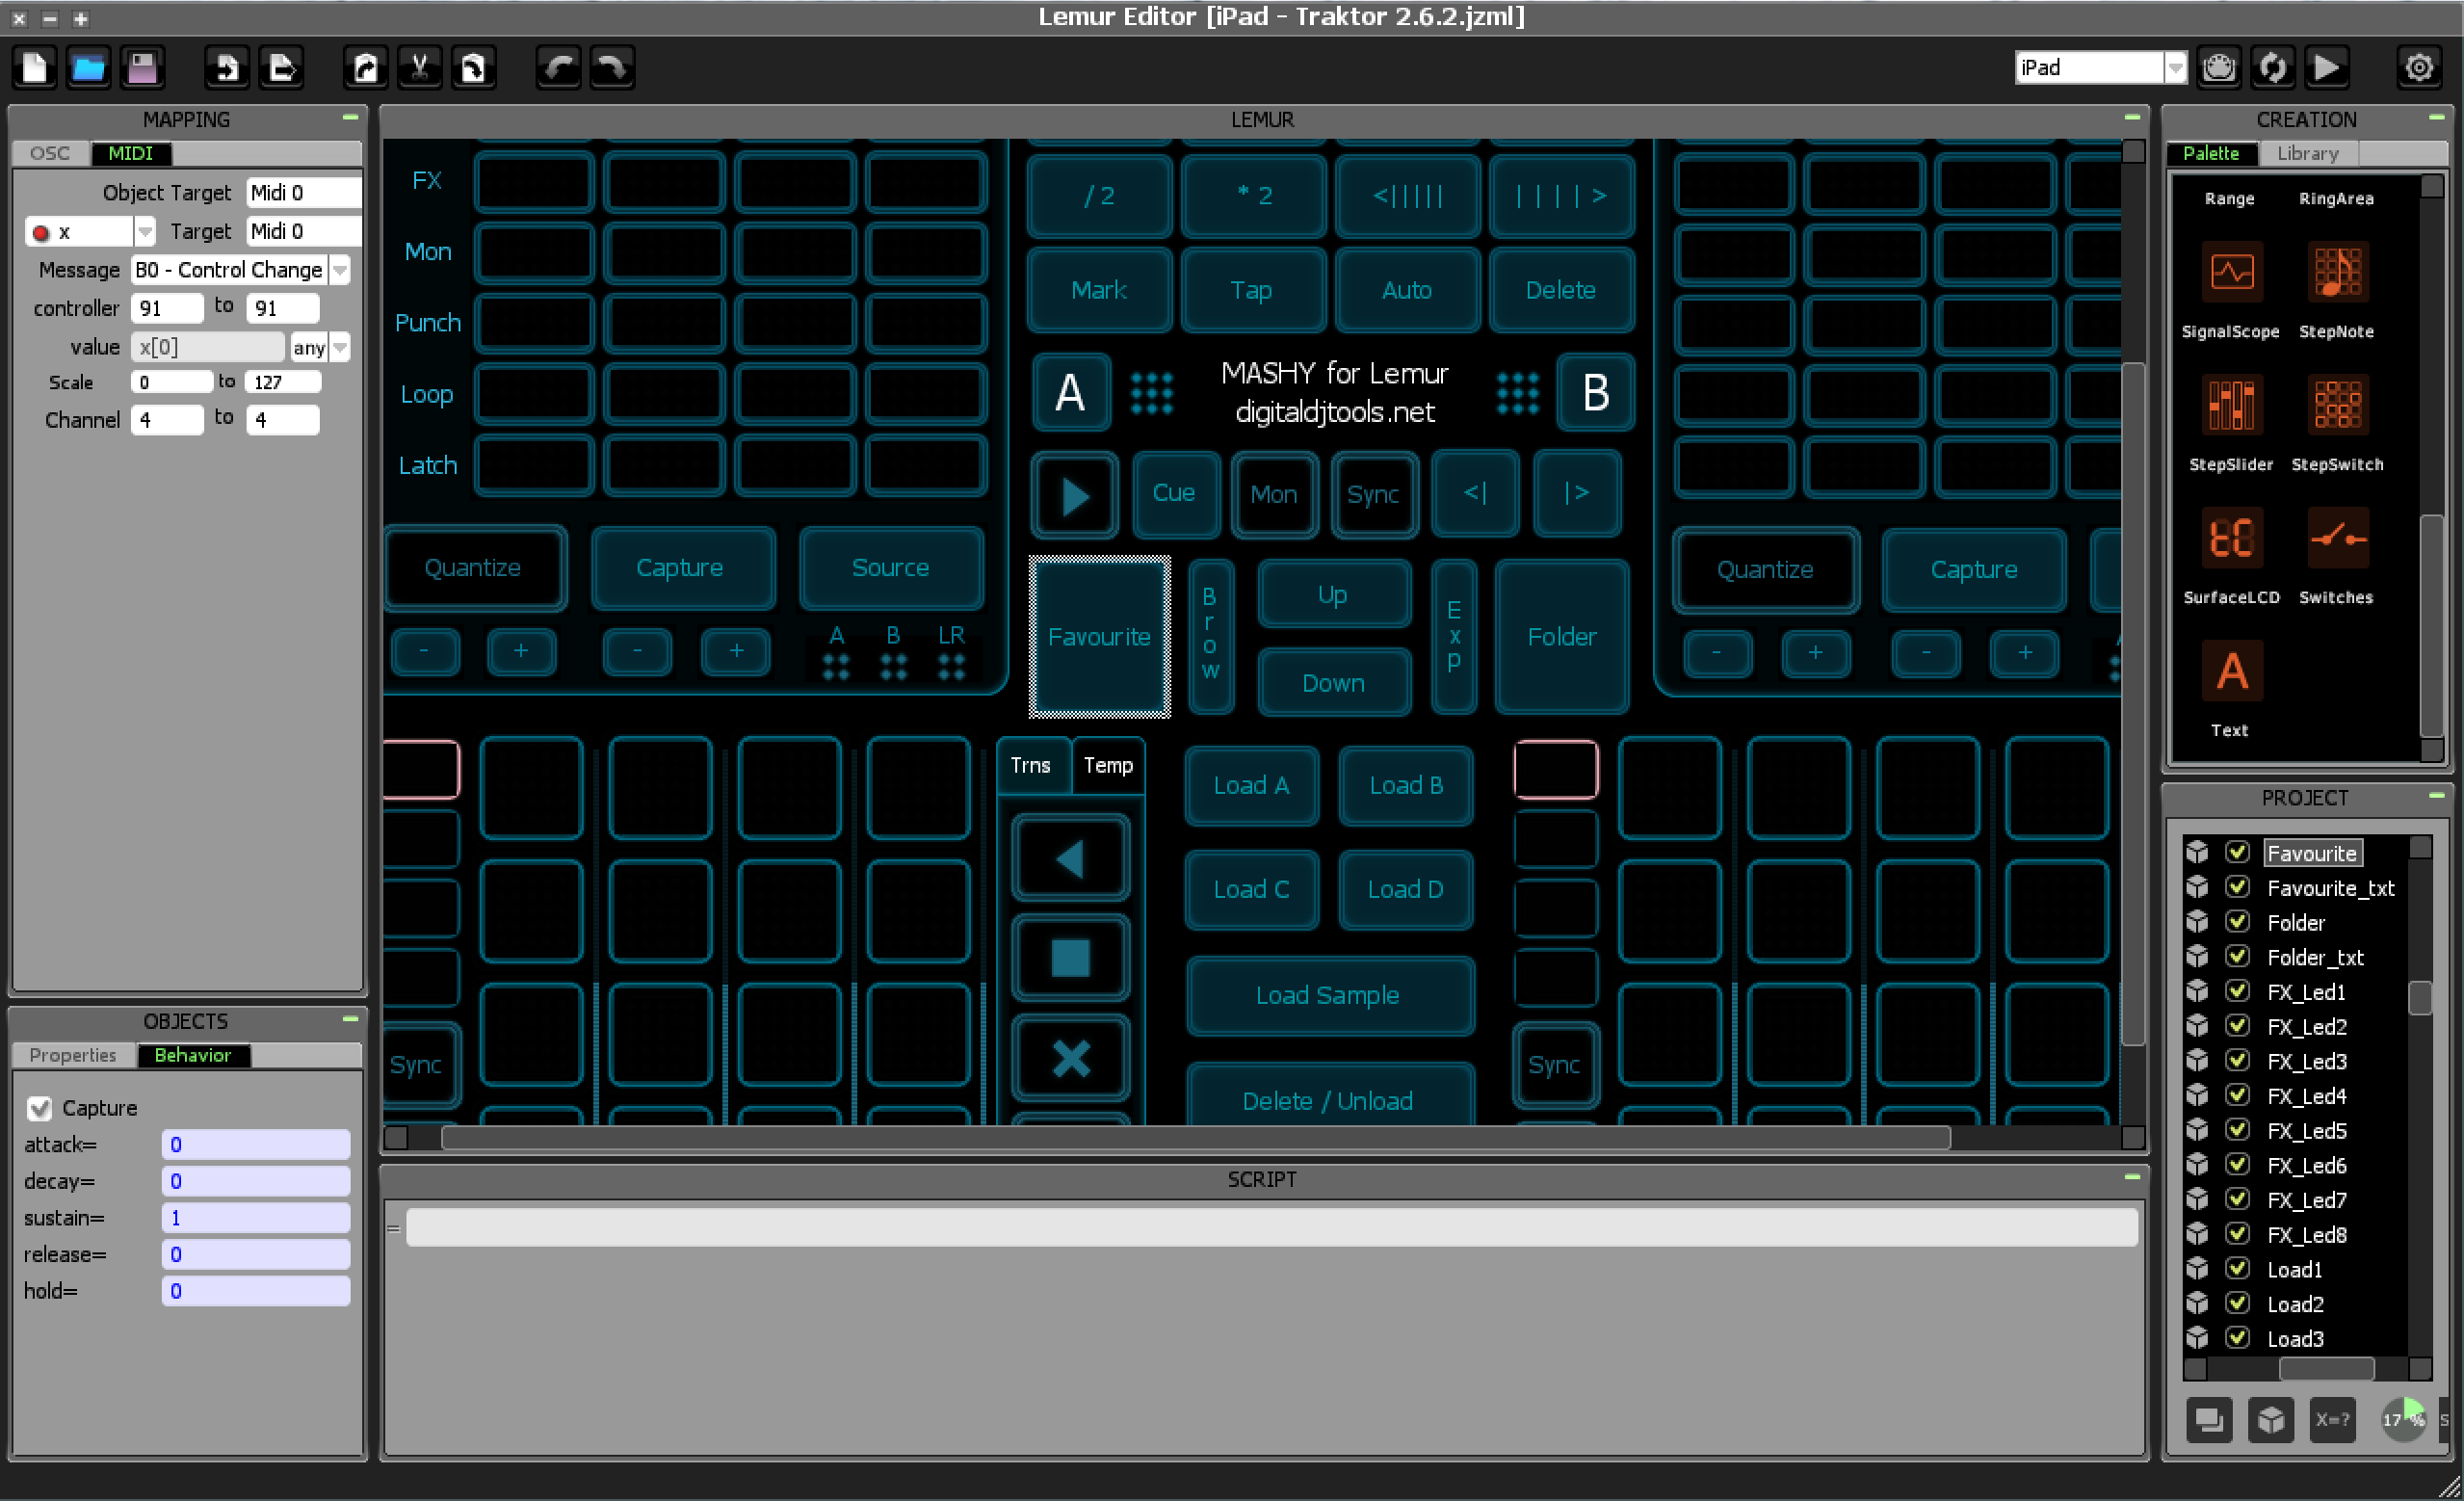The width and height of the screenshot is (2464, 1501).
Task: Click the Lemur canvas horizontal scrollbar
Action: [1195, 1138]
